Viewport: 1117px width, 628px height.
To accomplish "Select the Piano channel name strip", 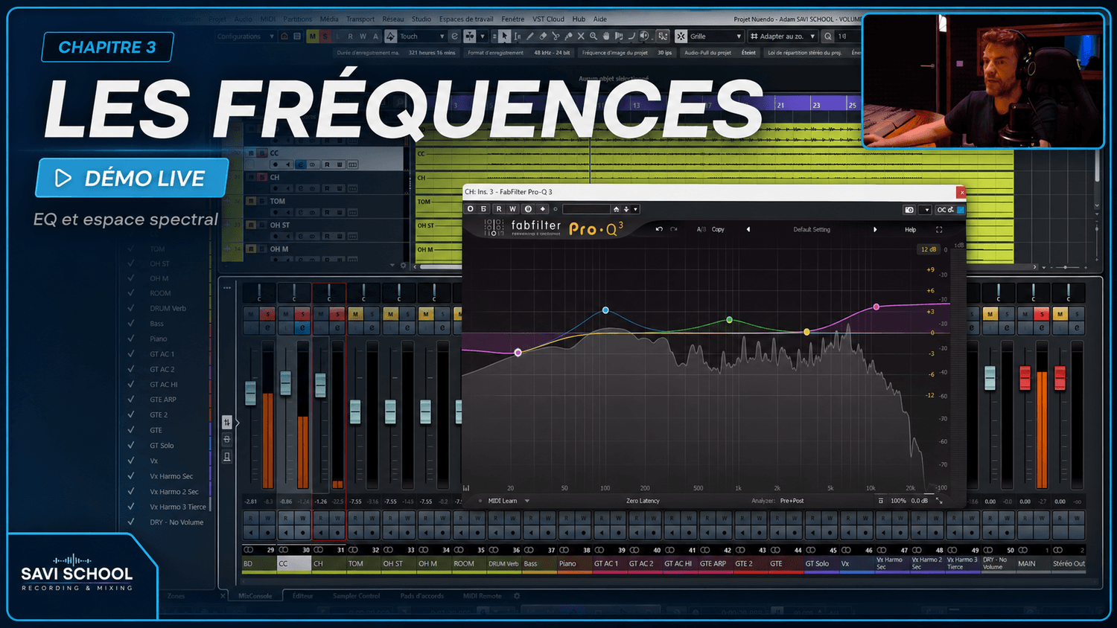I will coord(574,564).
